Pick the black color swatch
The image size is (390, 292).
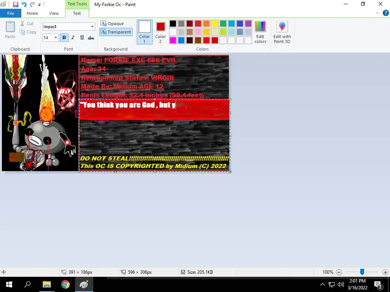click(x=173, y=24)
